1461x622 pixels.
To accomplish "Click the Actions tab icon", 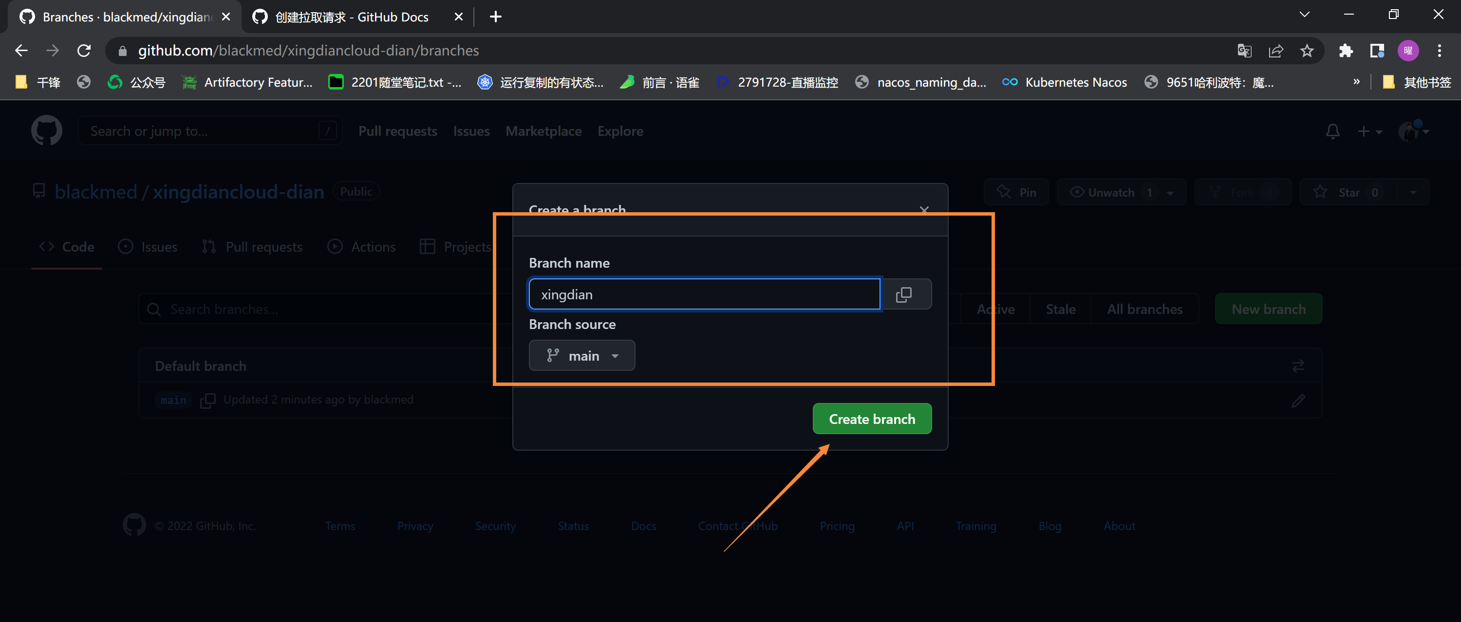I will [335, 246].
